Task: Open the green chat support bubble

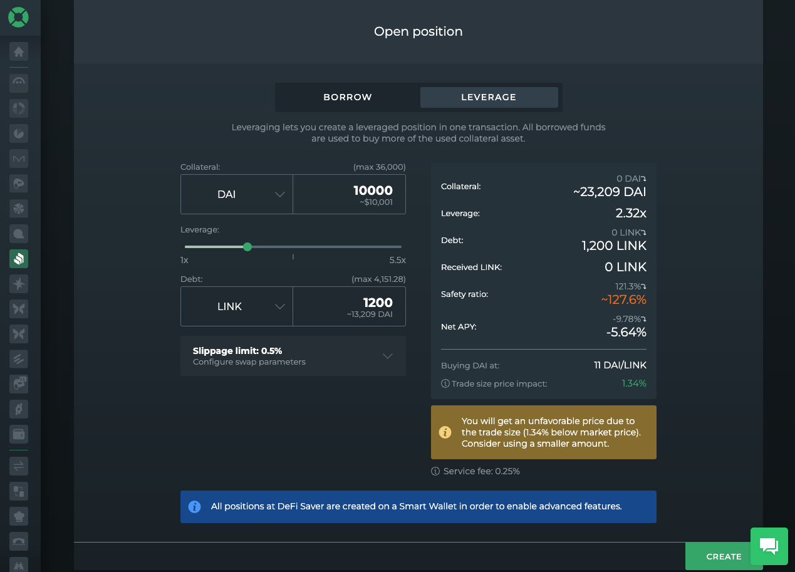Action: pos(769,546)
